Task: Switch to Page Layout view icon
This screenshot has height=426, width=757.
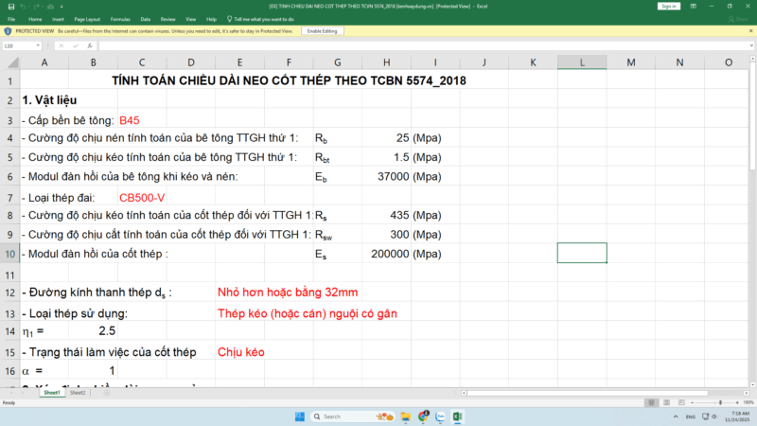Action: pos(665,402)
